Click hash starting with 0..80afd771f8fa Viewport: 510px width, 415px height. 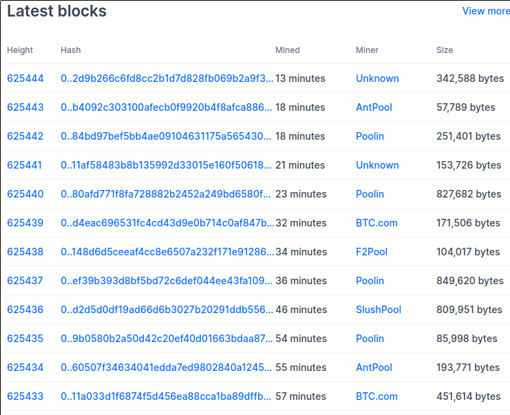[167, 194]
